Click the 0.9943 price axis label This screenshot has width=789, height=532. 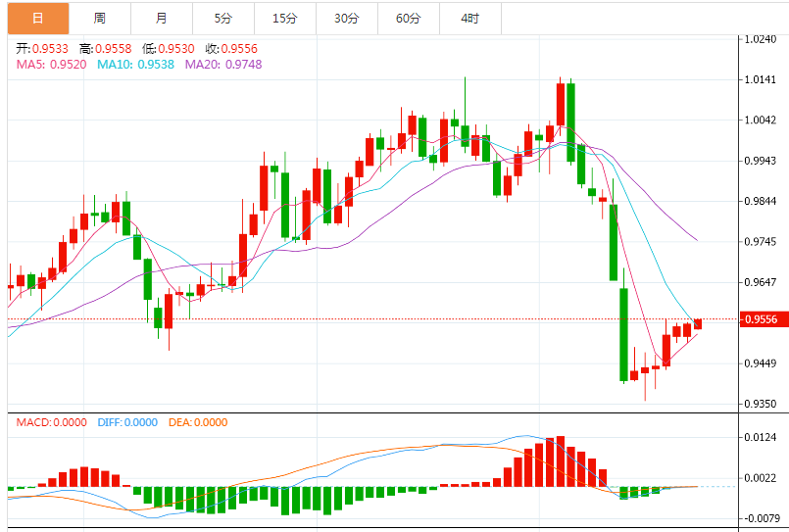coord(761,161)
